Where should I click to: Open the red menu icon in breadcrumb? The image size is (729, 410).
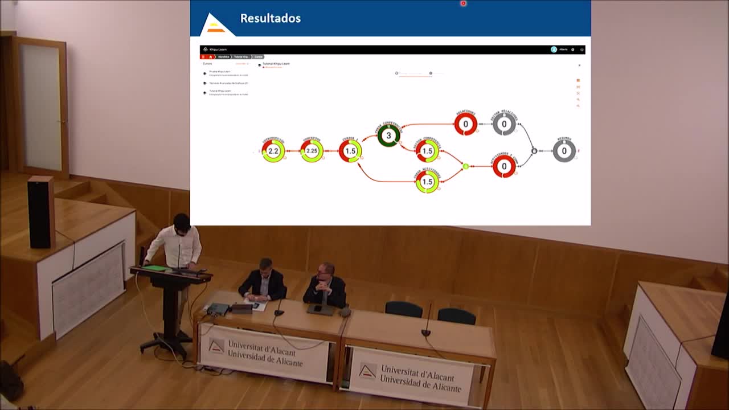203,57
